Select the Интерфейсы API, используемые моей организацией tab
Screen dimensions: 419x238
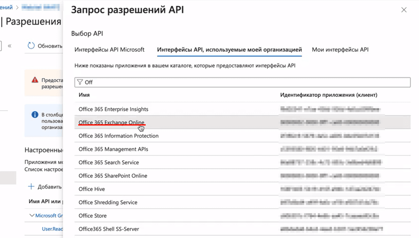click(x=229, y=50)
